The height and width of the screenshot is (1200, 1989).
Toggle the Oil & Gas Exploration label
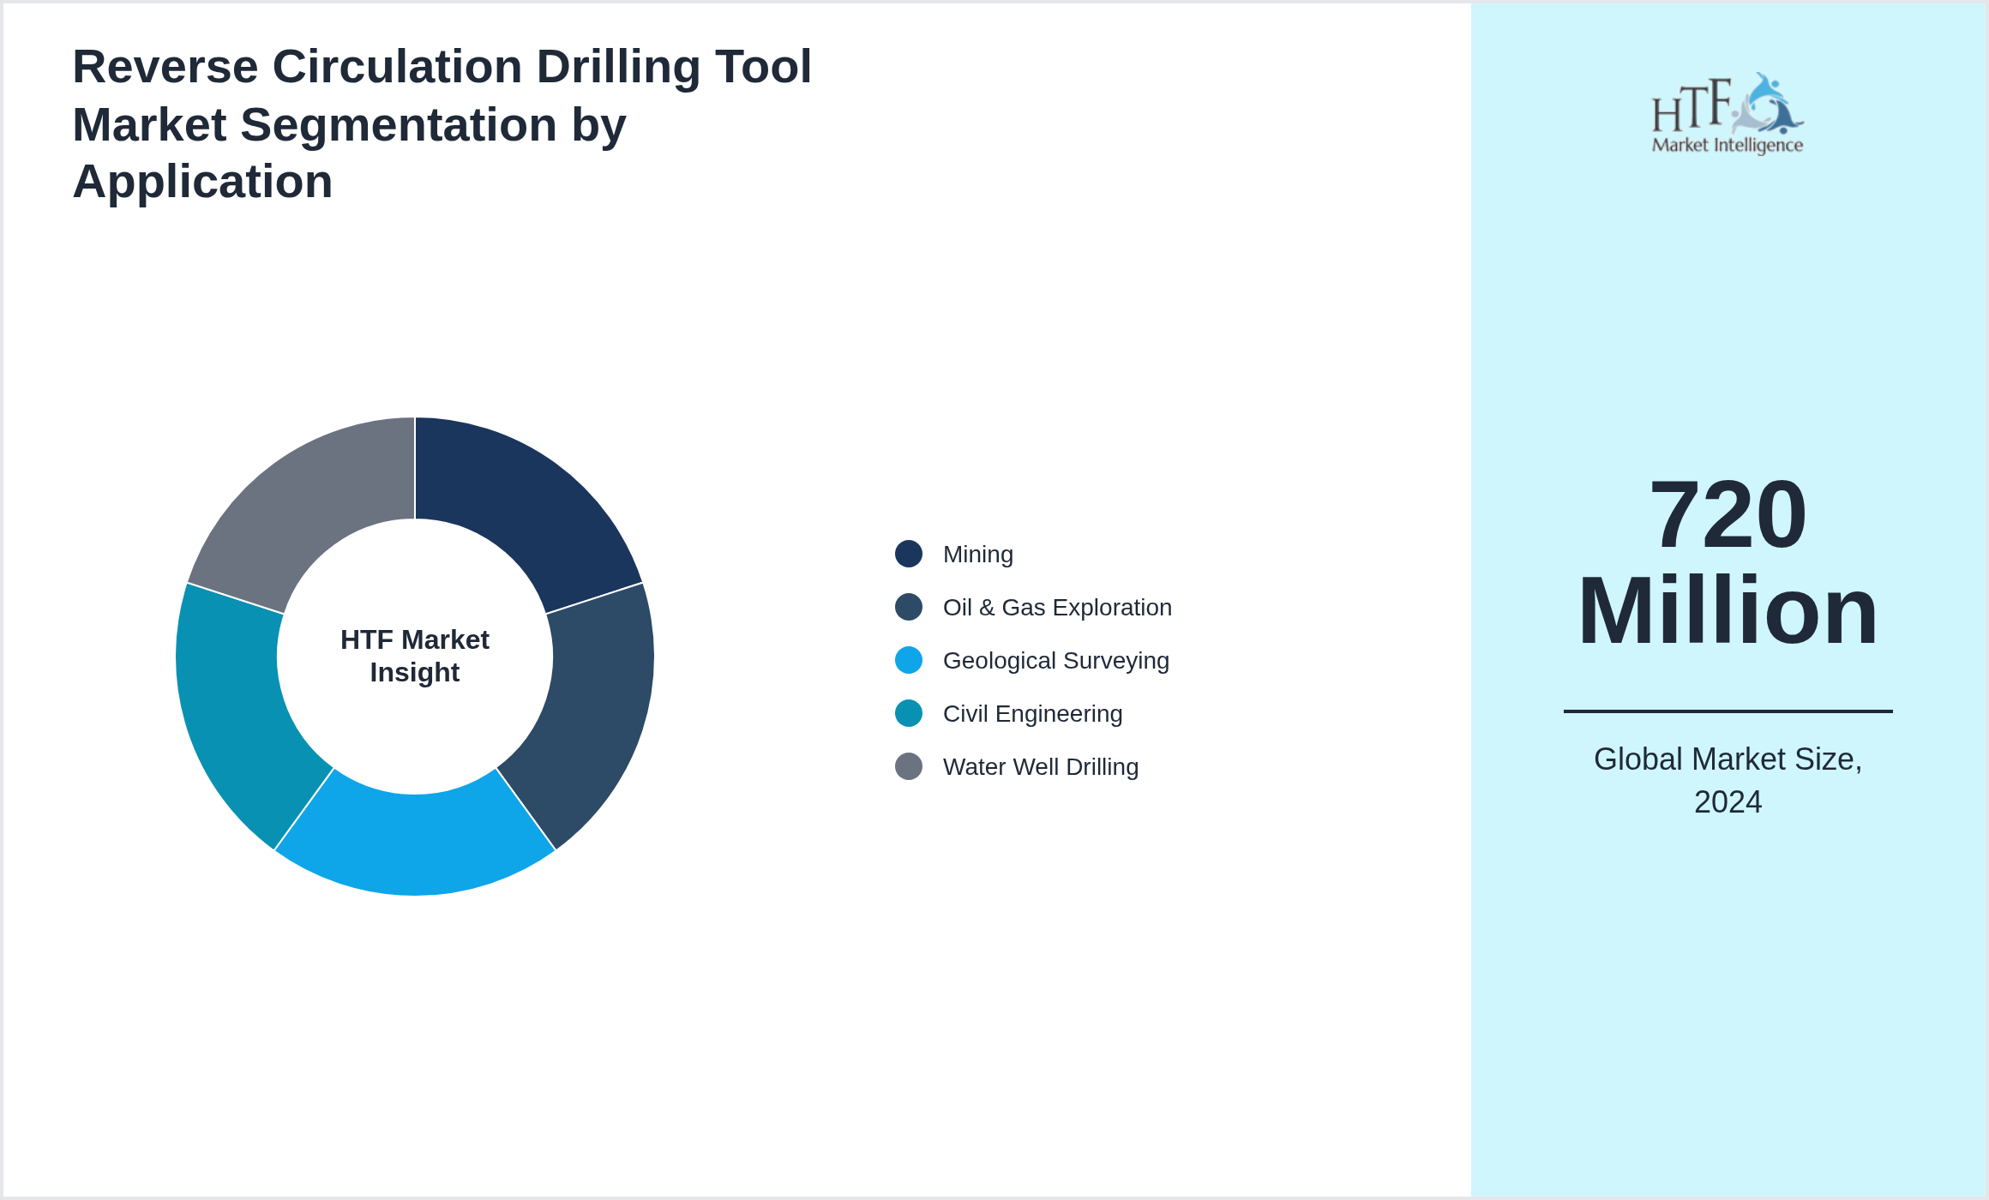1056,608
